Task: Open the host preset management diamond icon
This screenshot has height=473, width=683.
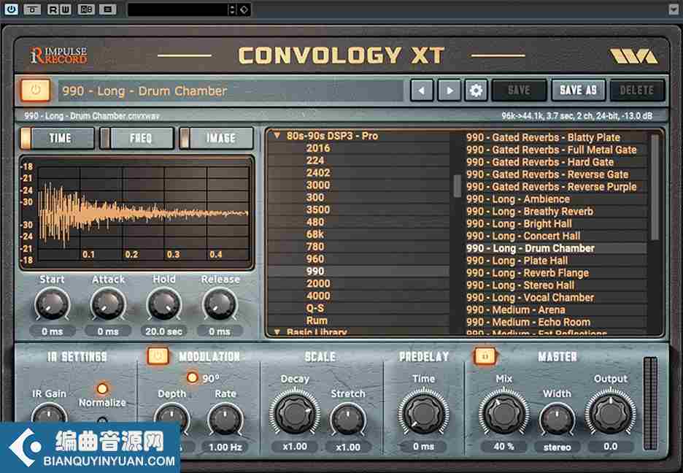Action: click(244, 9)
